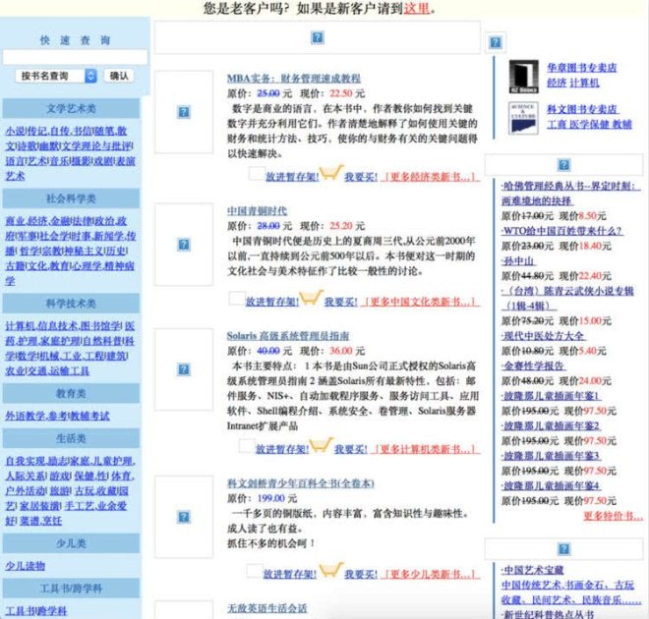Click the shopping cart icon for MBA实务
Image resolution: width=649 pixels, height=619 pixels.
point(329,175)
